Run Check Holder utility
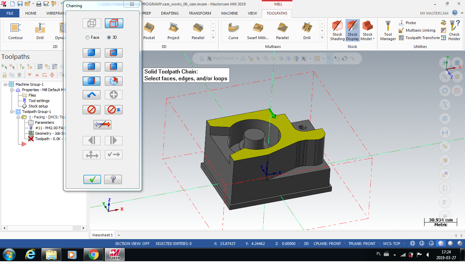465x266 pixels. [454, 31]
